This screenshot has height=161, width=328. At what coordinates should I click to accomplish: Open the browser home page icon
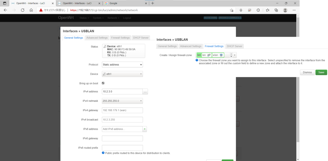point(31,10)
